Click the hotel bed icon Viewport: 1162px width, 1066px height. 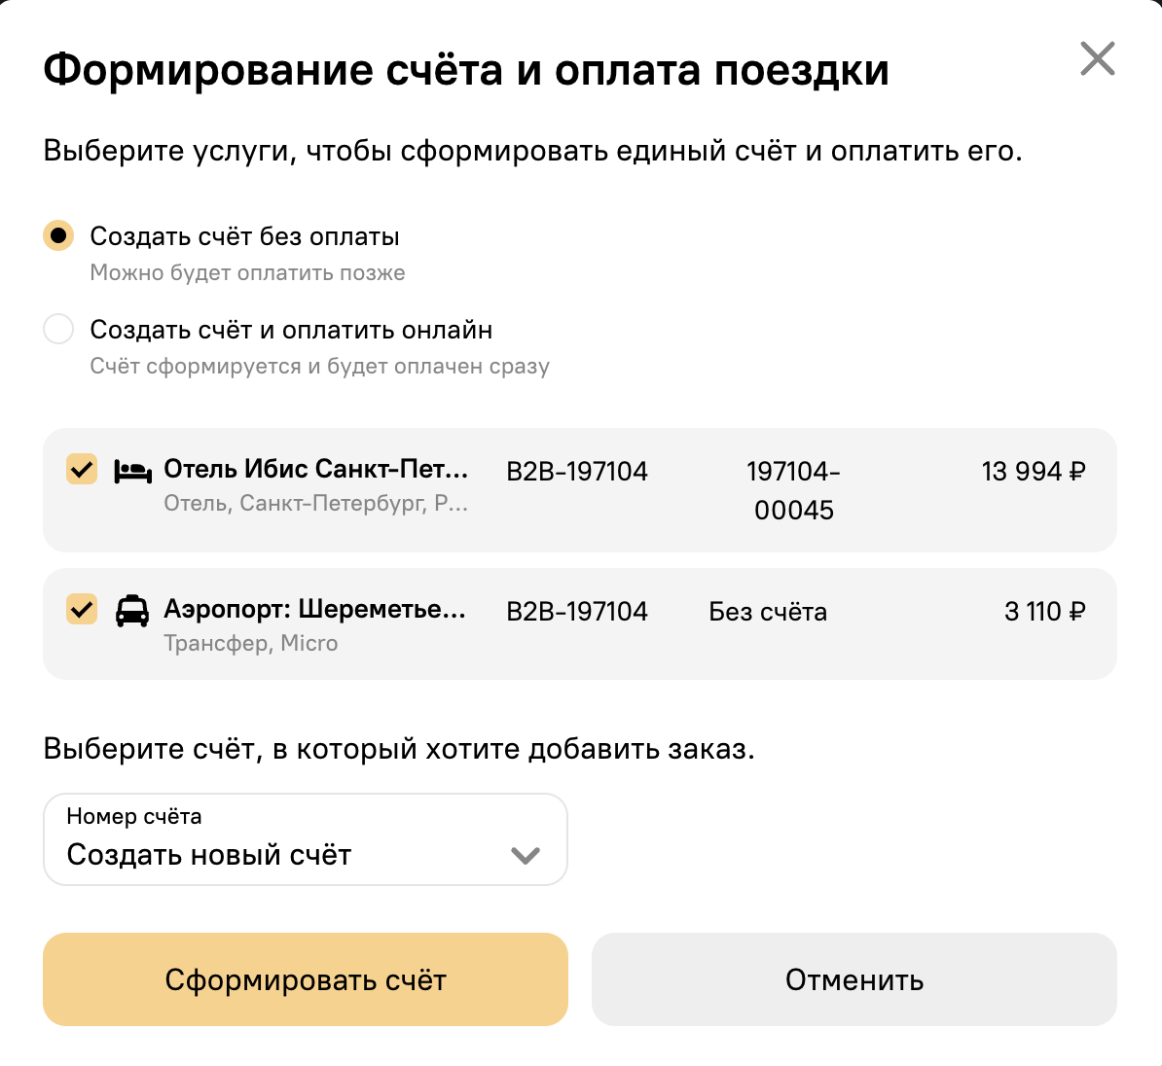(x=132, y=471)
